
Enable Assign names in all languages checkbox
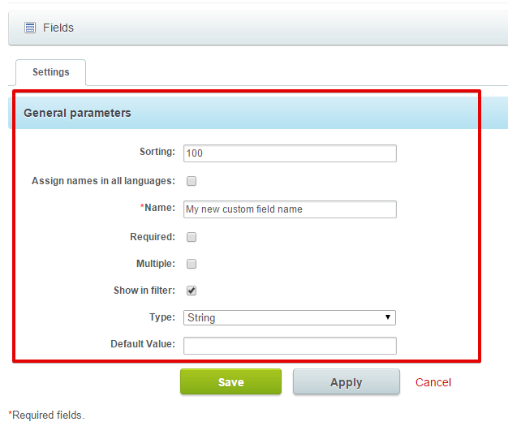coord(192,181)
